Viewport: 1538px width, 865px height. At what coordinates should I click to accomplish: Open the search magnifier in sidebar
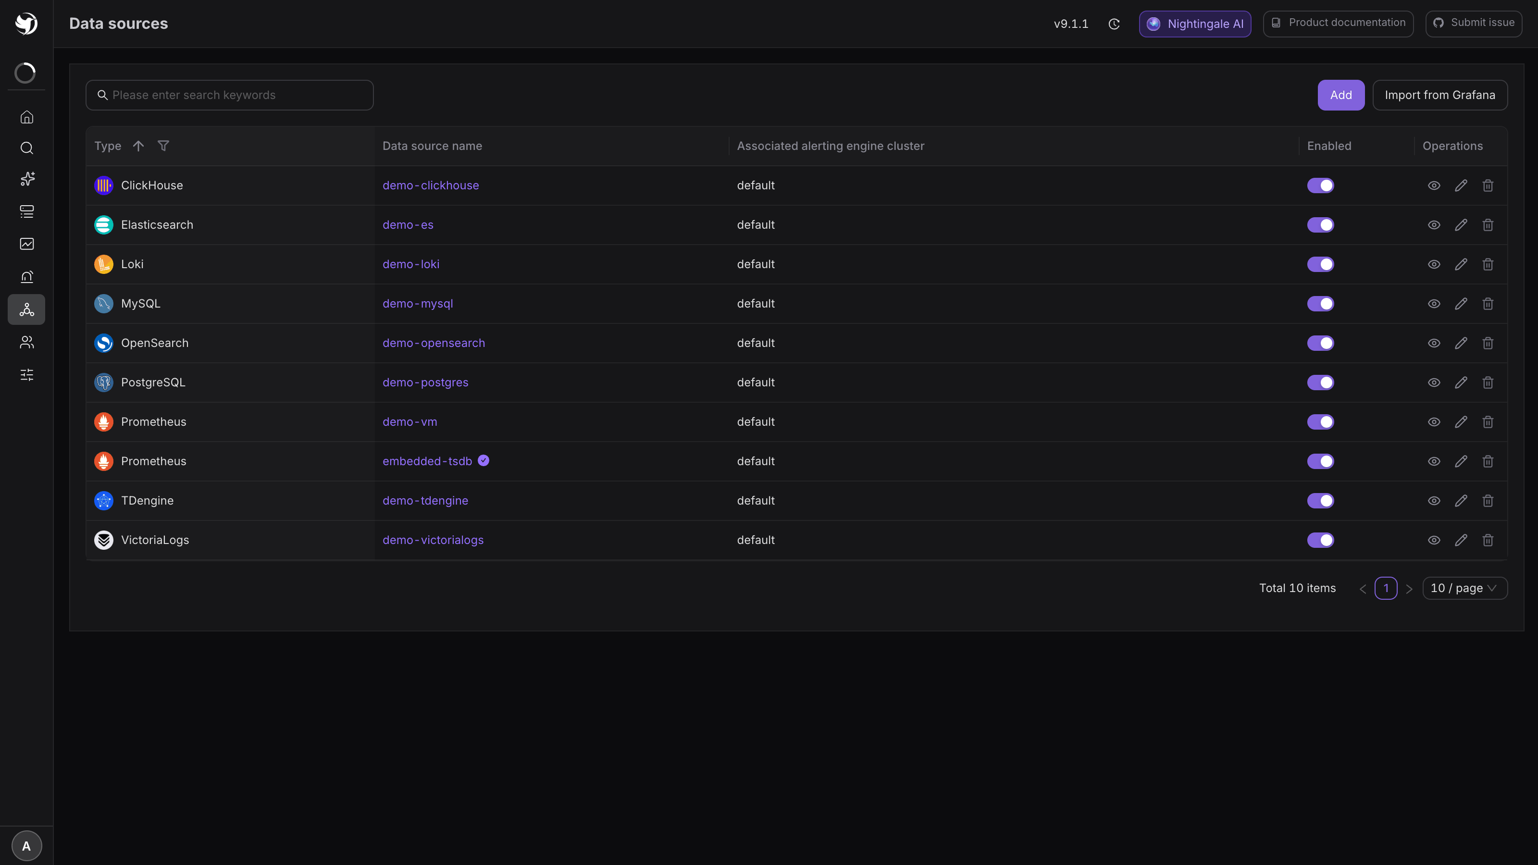[27, 148]
